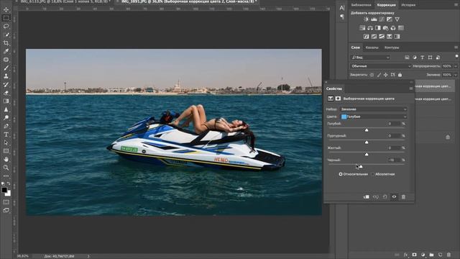This screenshot has height=259, width=460.
Task: Toggle the layer filtering switch
Action: (x=457, y=56)
